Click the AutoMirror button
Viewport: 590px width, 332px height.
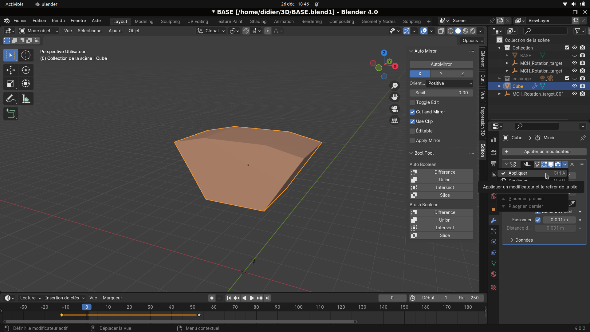[x=441, y=64]
